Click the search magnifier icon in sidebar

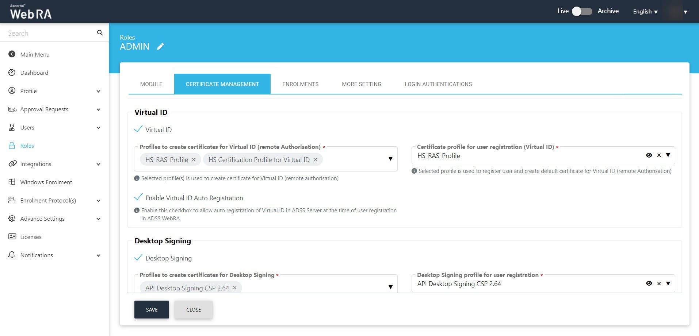(x=100, y=33)
